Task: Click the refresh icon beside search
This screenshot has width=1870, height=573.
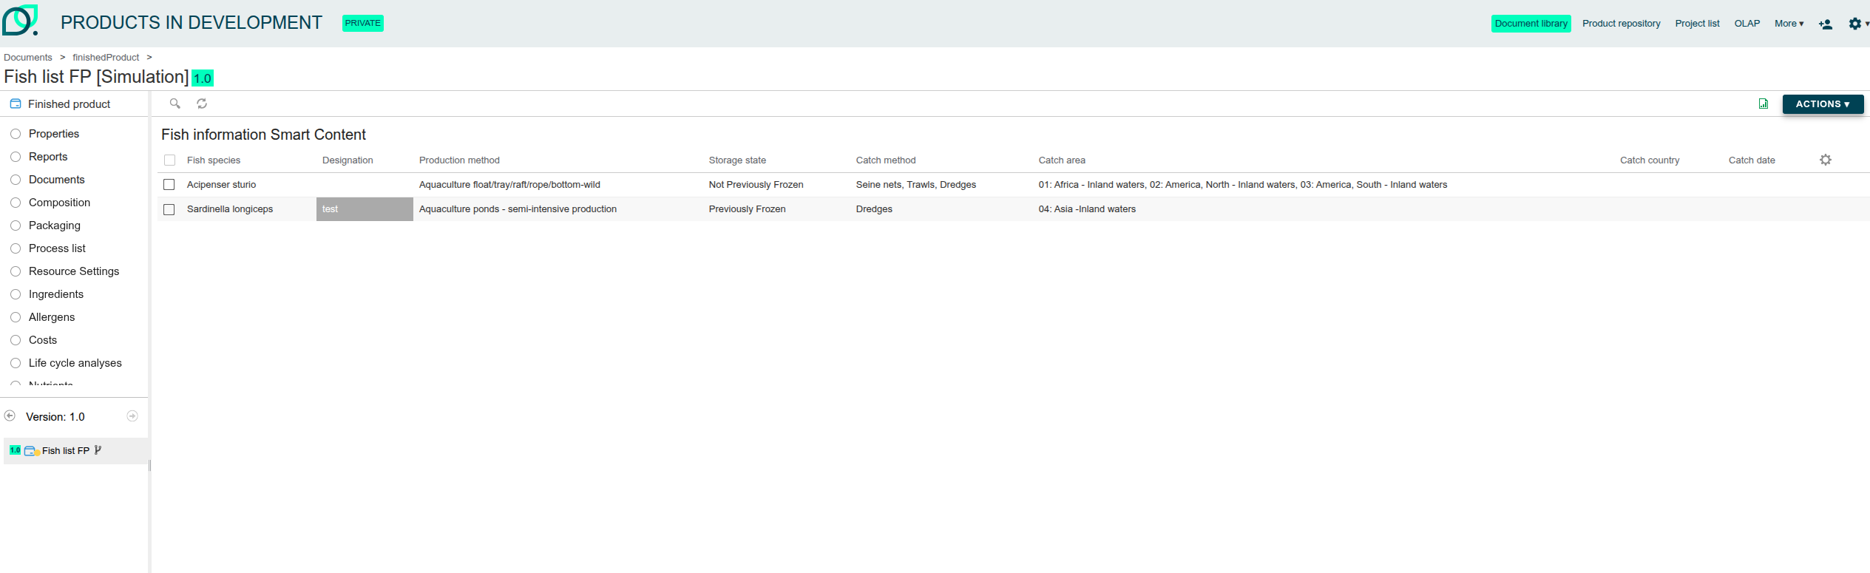Action: tap(202, 104)
